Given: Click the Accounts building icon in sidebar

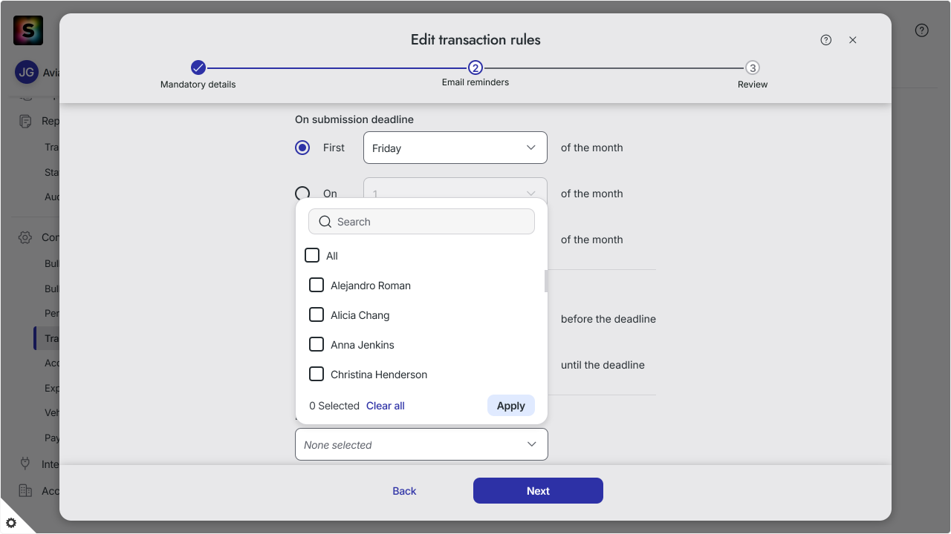Looking at the screenshot, I should 25,490.
